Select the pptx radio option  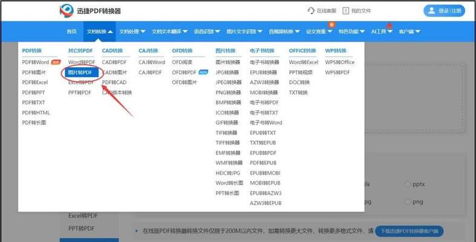[x=408, y=185]
